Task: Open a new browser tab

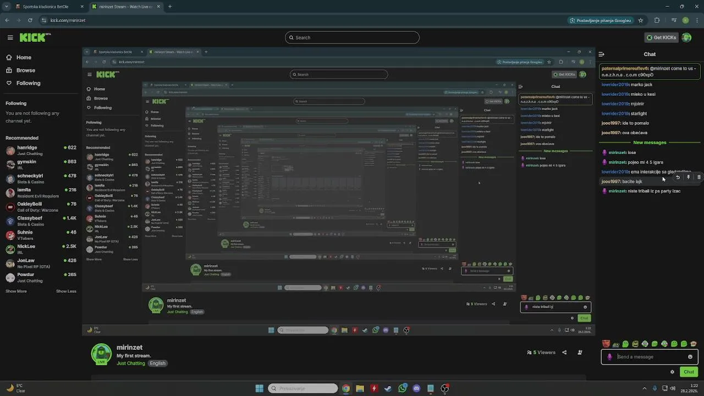Action: click(x=170, y=7)
